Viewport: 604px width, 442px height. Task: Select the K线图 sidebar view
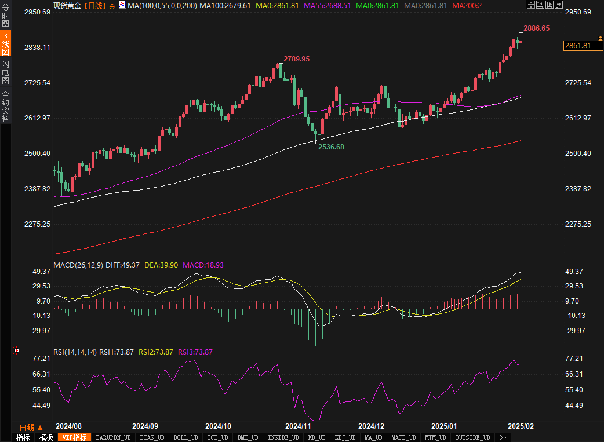(5, 44)
